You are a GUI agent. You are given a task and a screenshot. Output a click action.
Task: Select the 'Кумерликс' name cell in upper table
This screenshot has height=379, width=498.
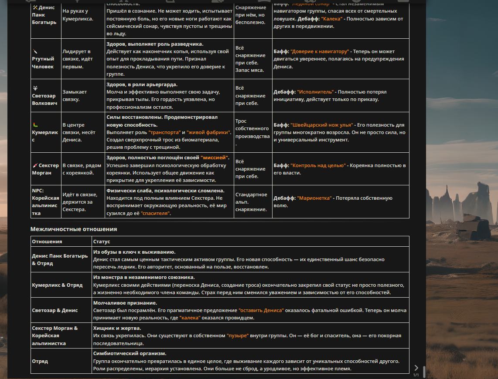46,132
